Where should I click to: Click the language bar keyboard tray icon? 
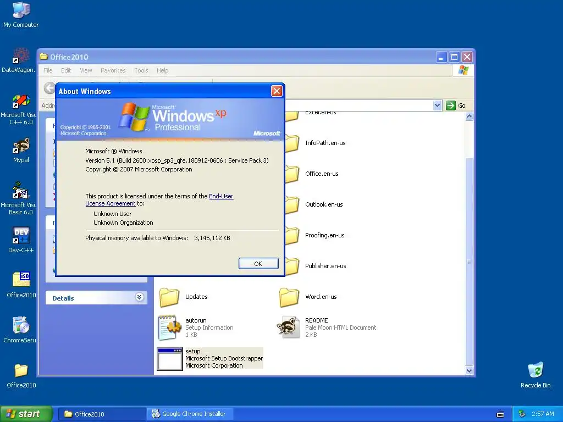coord(500,414)
